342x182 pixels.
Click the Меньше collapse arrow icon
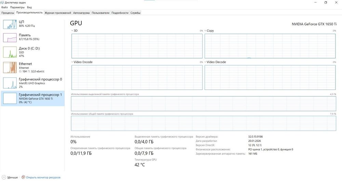tap(4, 177)
